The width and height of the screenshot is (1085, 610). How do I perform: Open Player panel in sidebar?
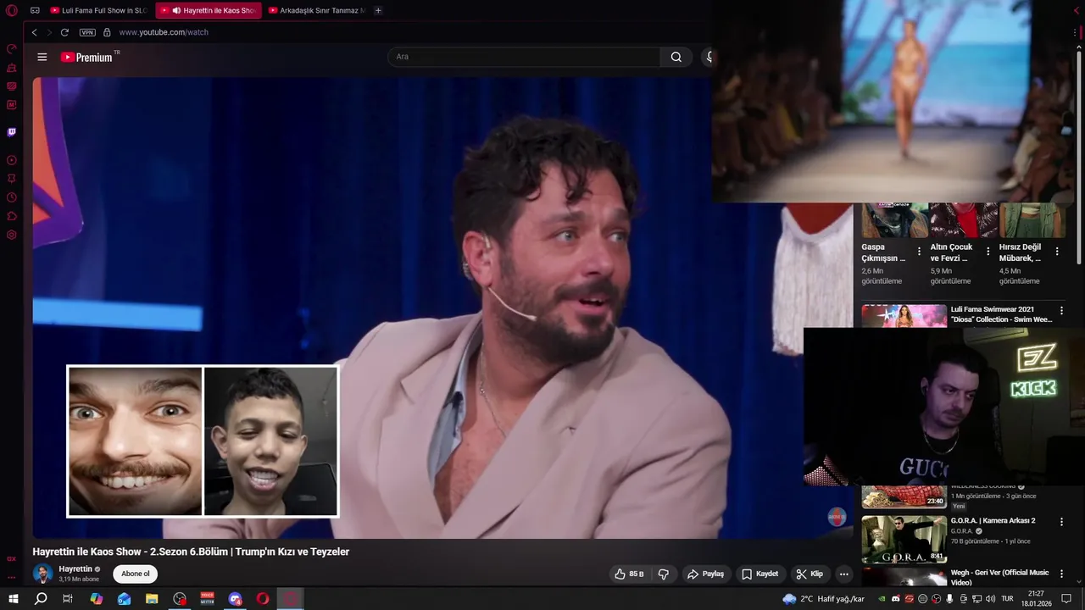pyautogui.click(x=12, y=160)
